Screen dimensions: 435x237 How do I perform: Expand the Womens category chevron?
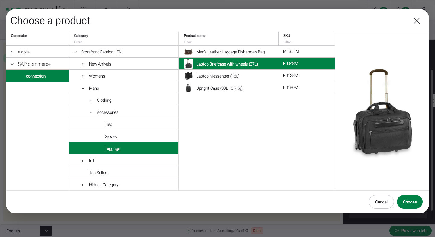[83, 76]
